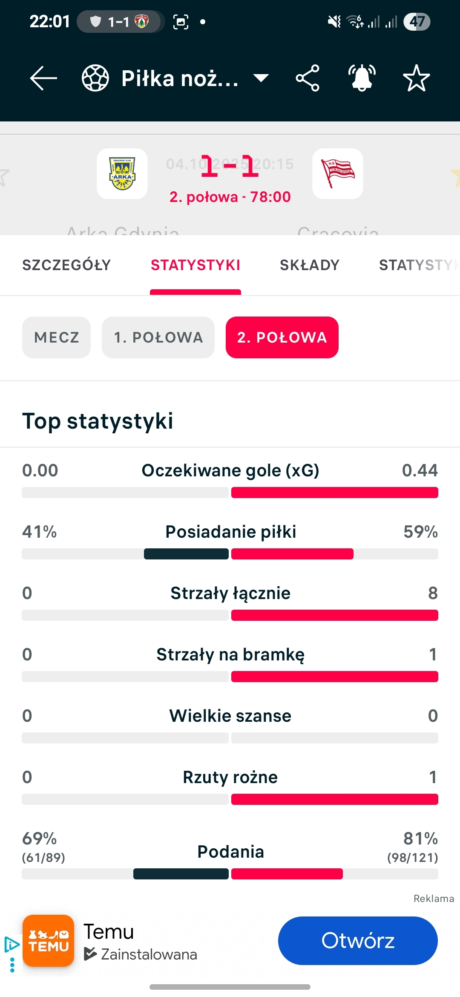This screenshot has height=997, width=460.
Task: Switch to the SZCZEGÓŁY tab
Action: click(x=66, y=265)
